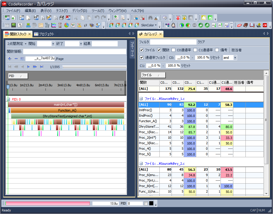
Task: Click the green circle down-arrow icon
Action: tap(201, 25)
